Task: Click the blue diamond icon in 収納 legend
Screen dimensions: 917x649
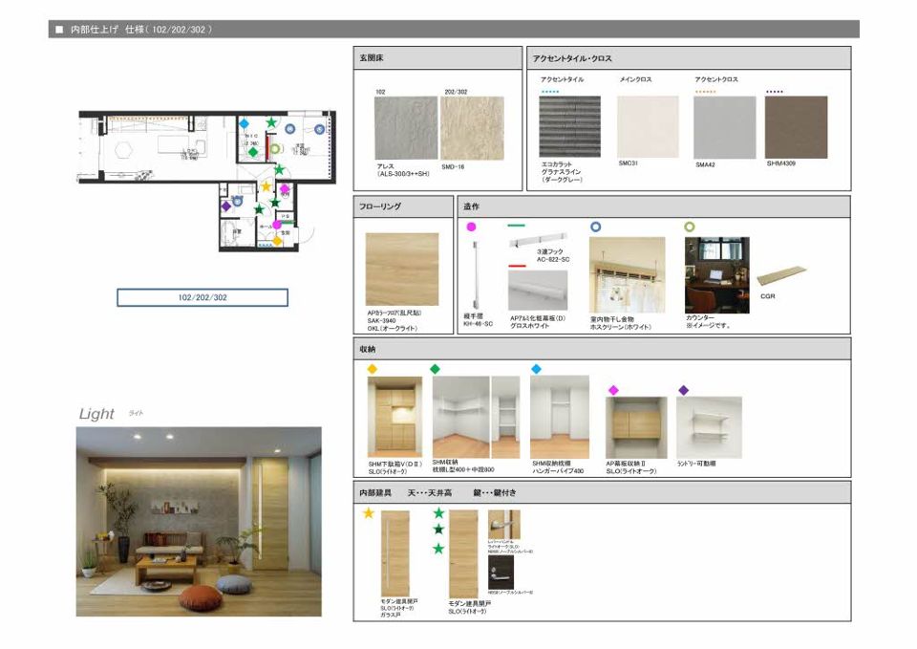Action: point(536,369)
